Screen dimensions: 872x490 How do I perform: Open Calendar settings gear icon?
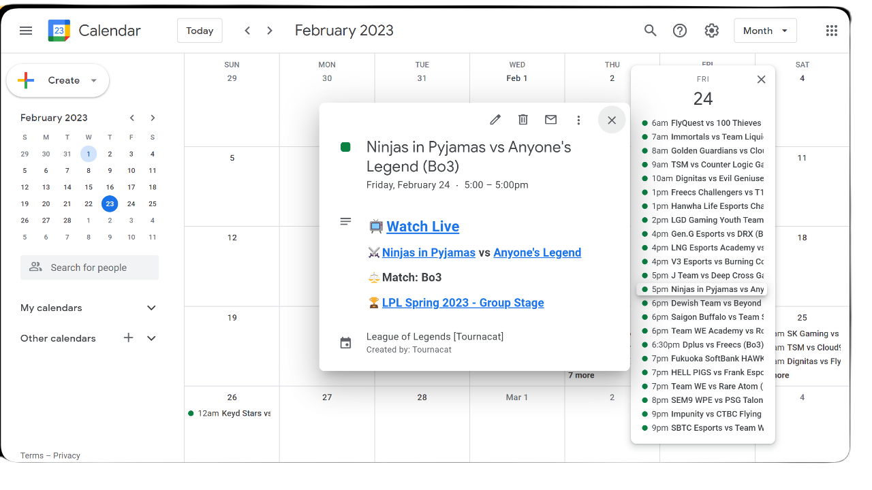[x=711, y=30]
